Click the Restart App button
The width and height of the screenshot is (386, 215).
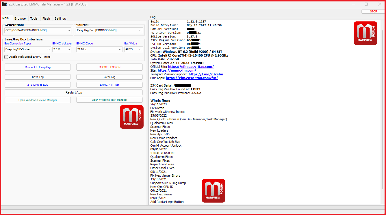[74, 92]
